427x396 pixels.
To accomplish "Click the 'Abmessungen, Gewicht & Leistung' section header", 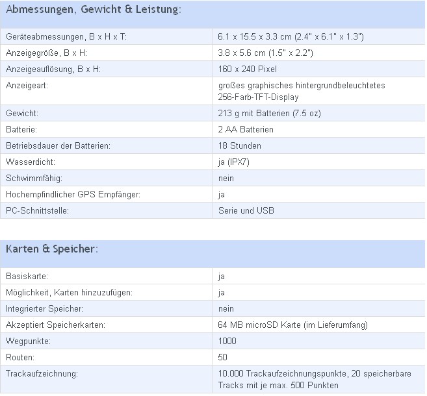I will pos(94,10).
